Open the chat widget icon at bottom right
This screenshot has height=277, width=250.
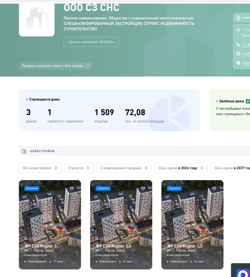(x=243, y=273)
